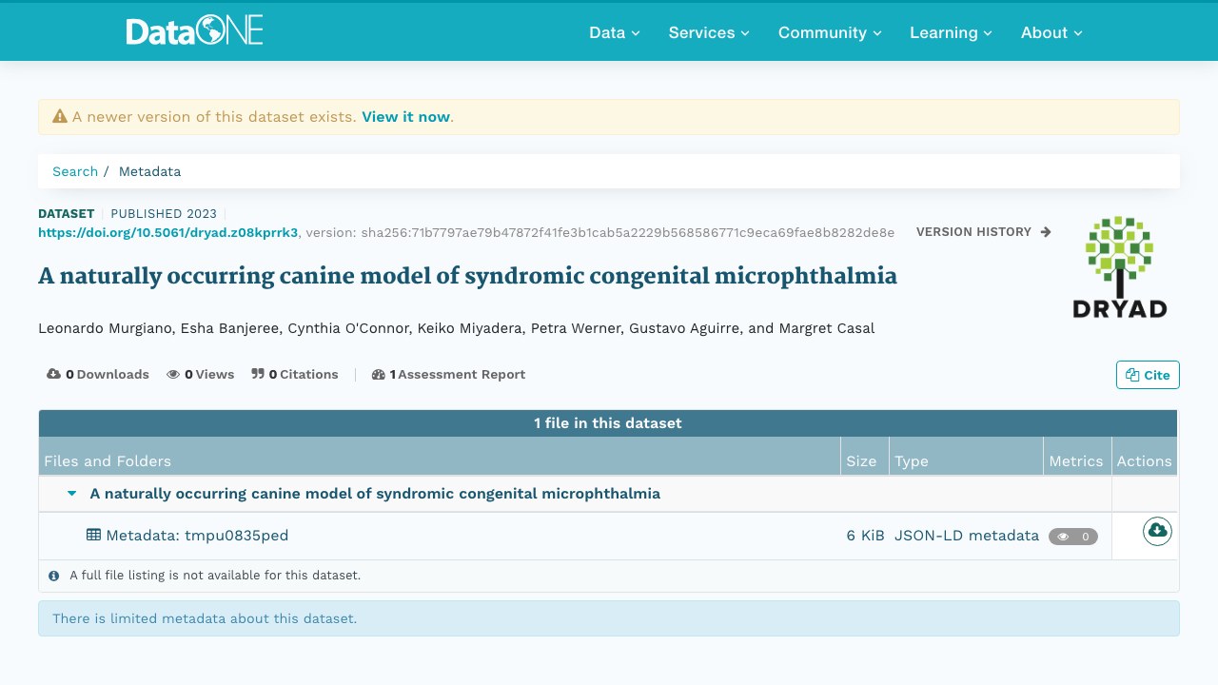The width and height of the screenshot is (1218, 685).
Task: Click the Dryad logo image
Action: (x=1119, y=267)
